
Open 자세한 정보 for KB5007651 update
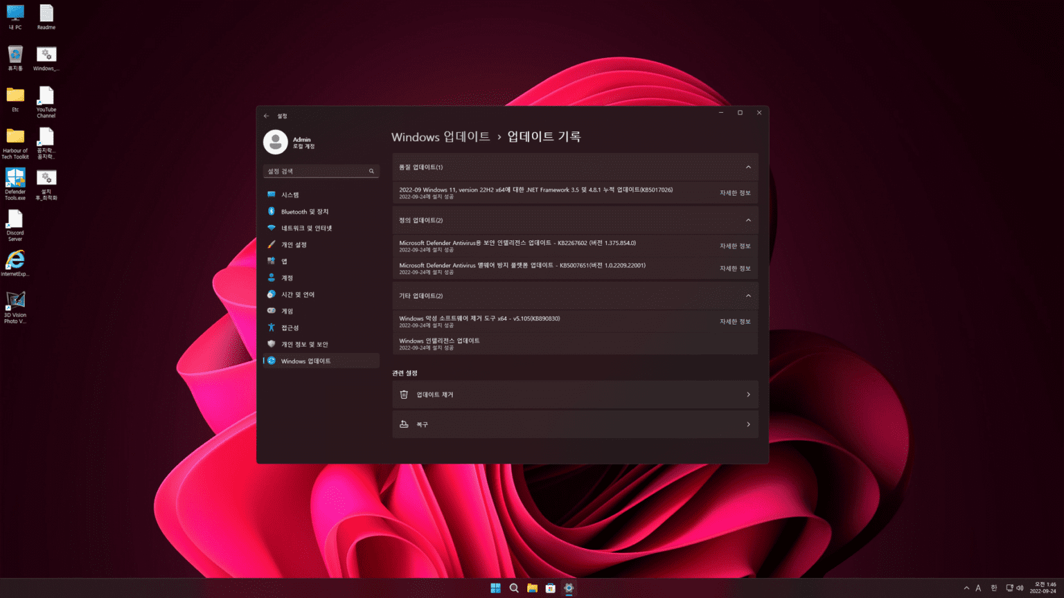tap(735, 269)
